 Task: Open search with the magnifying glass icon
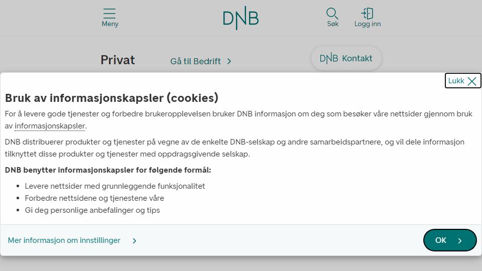tap(332, 14)
